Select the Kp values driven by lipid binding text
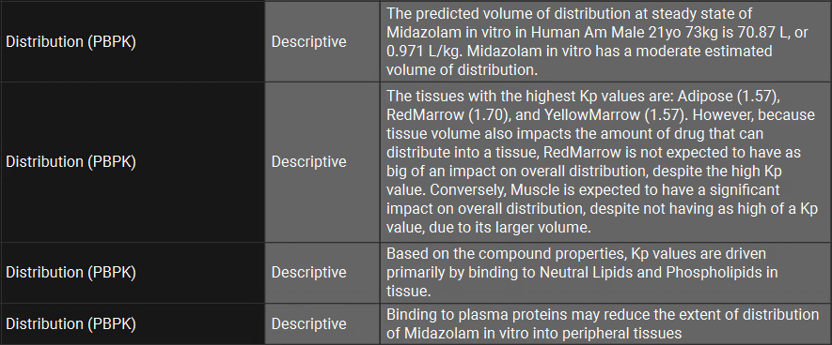Screen dimensions: 832x345 coord(606,273)
